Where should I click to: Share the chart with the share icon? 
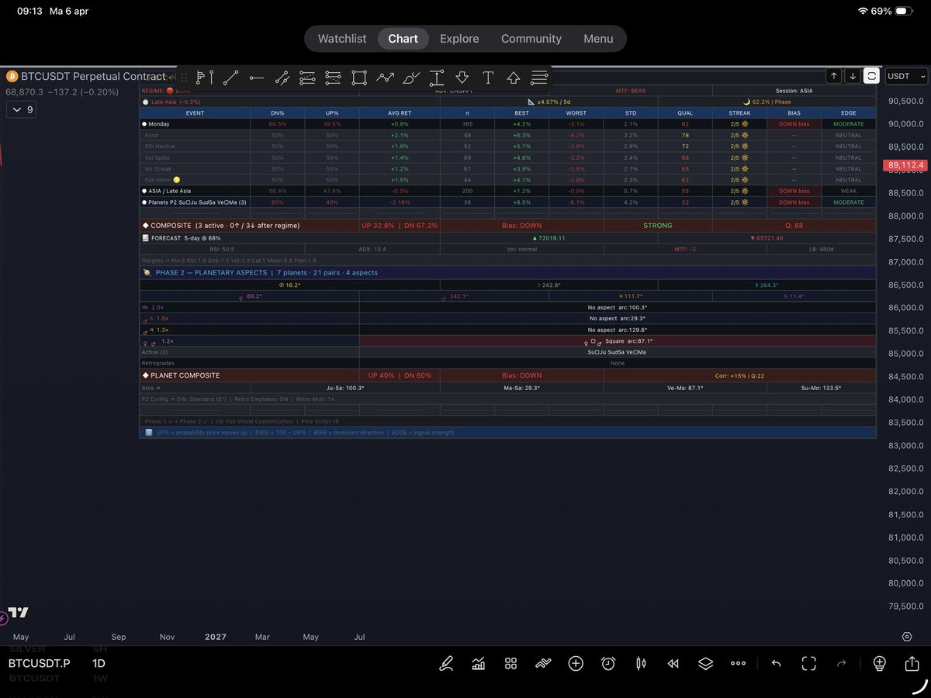coord(912,663)
